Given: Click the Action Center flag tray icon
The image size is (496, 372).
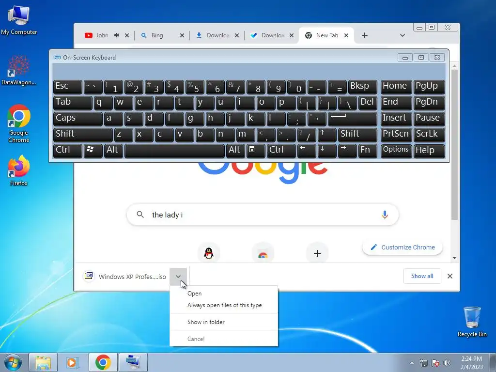Looking at the screenshot, I should point(435,362).
